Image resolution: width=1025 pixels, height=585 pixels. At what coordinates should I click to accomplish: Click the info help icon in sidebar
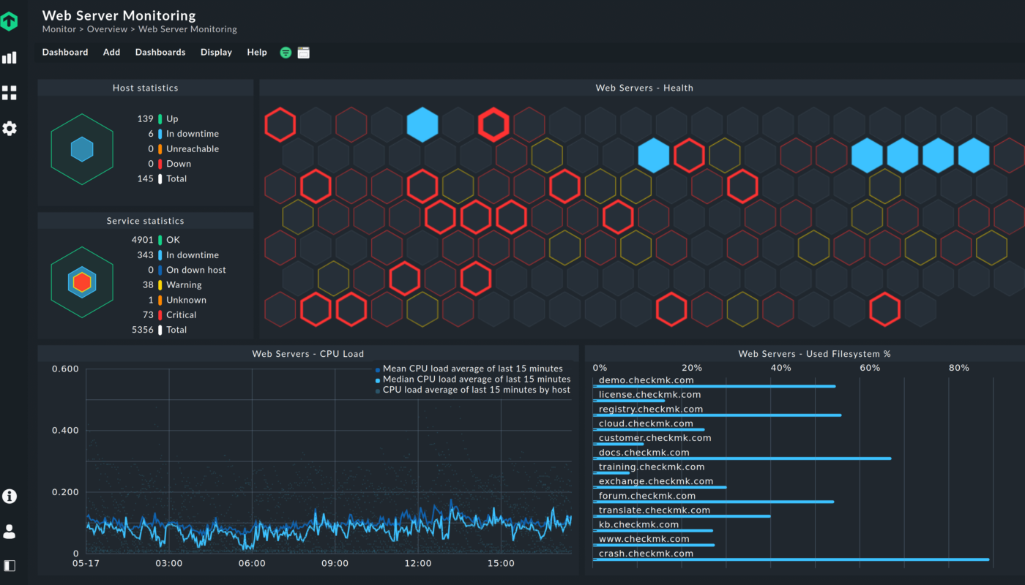pyautogui.click(x=9, y=496)
